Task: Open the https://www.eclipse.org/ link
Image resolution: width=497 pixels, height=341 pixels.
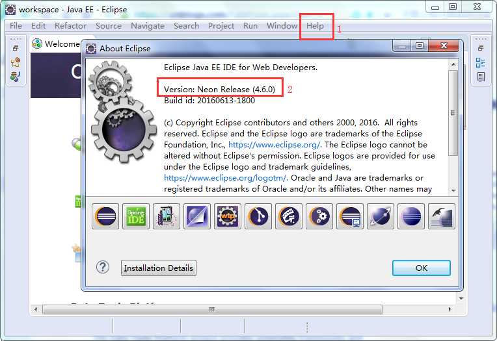Action: point(275,145)
